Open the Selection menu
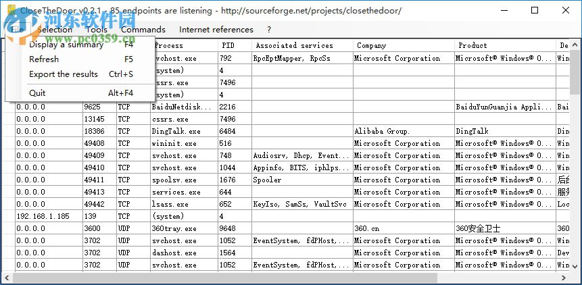Screen dimensions: 582x285 click(55, 30)
